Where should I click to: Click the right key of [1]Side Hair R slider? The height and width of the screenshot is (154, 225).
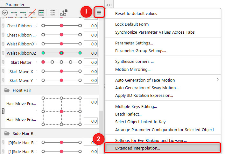pos(80,151)
